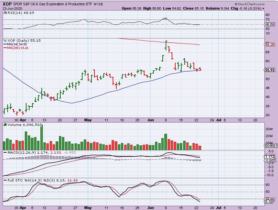The image size is (278, 210).
Task: Click the 48.69 RSI value tag
Action: pyautogui.click(x=270, y=24)
